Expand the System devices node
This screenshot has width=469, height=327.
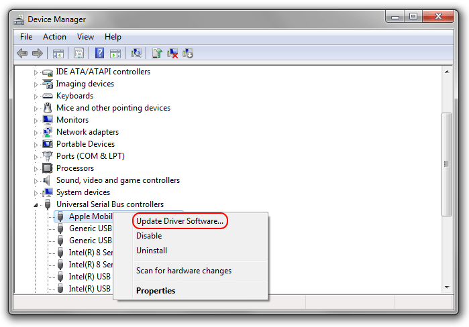[x=36, y=193]
